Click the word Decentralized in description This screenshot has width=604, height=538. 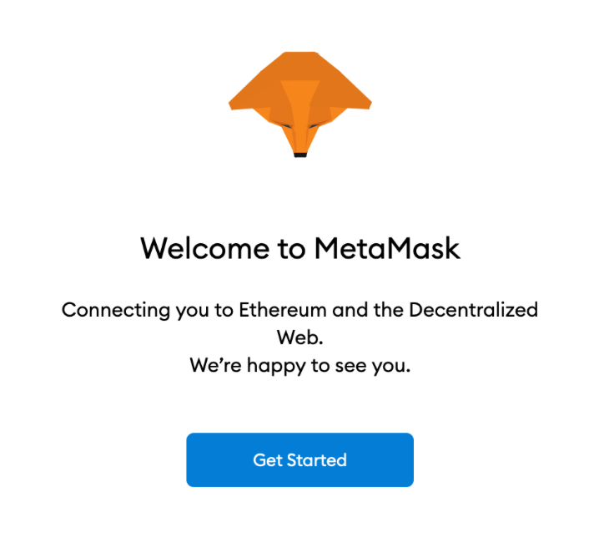473,310
